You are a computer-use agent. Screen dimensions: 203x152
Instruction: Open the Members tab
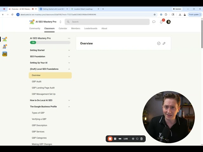click(75, 28)
